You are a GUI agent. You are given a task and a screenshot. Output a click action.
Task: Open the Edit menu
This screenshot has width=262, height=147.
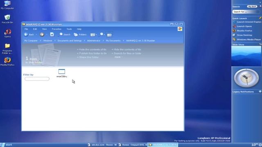(35, 29)
